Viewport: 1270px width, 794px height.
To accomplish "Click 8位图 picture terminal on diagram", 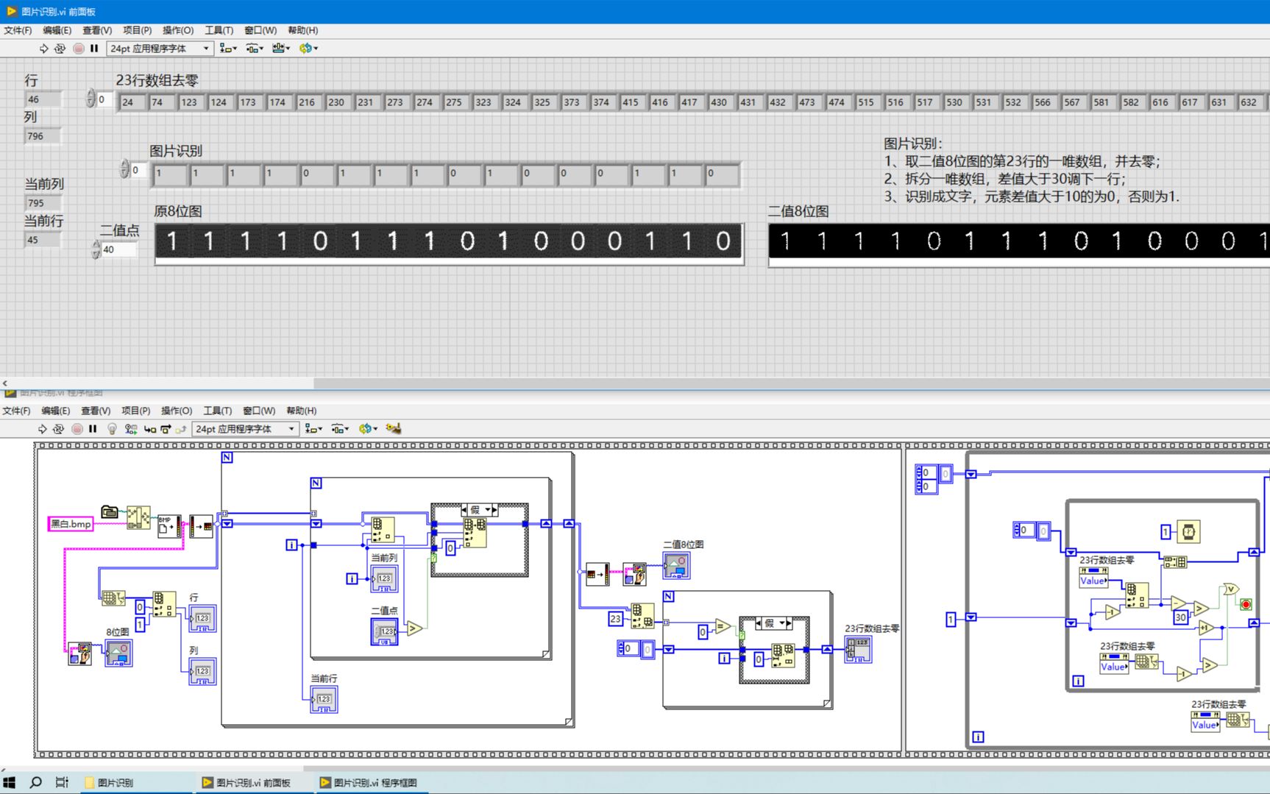I will [x=118, y=653].
